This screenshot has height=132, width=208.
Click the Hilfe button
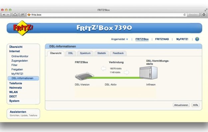(195, 105)
